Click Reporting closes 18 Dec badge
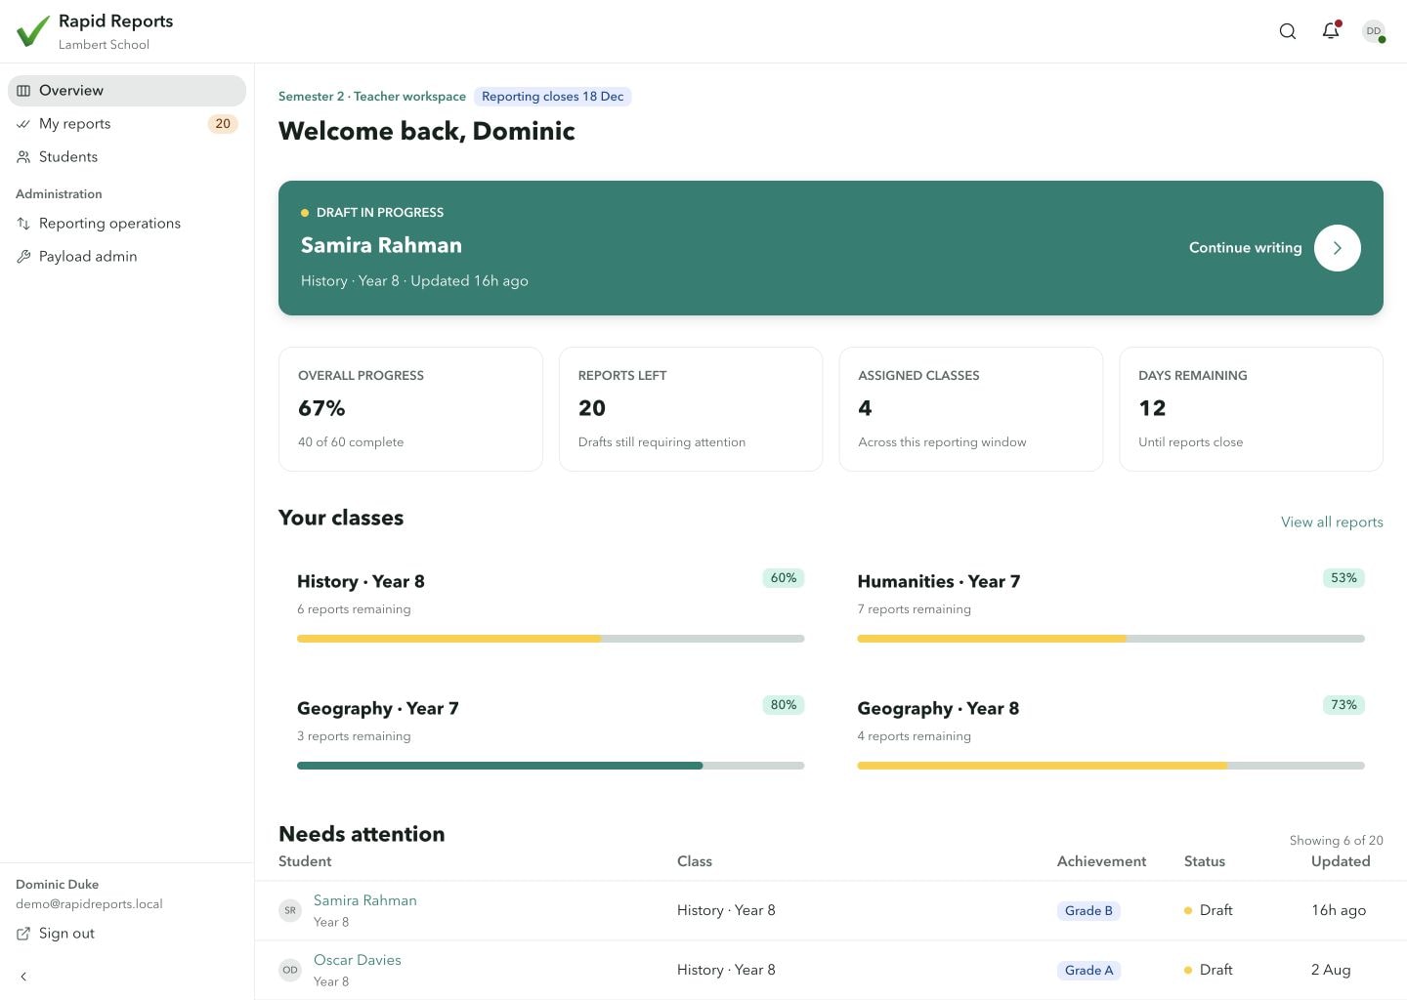This screenshot has width=1407, height=1000. tap(553, 97)
